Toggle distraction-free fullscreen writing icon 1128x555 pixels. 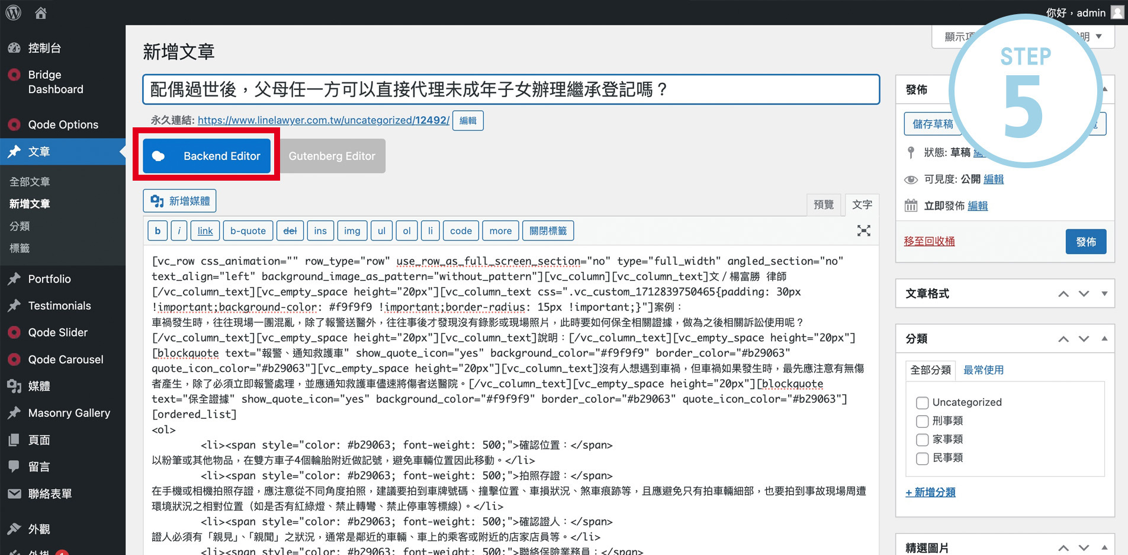pos(864,231)
